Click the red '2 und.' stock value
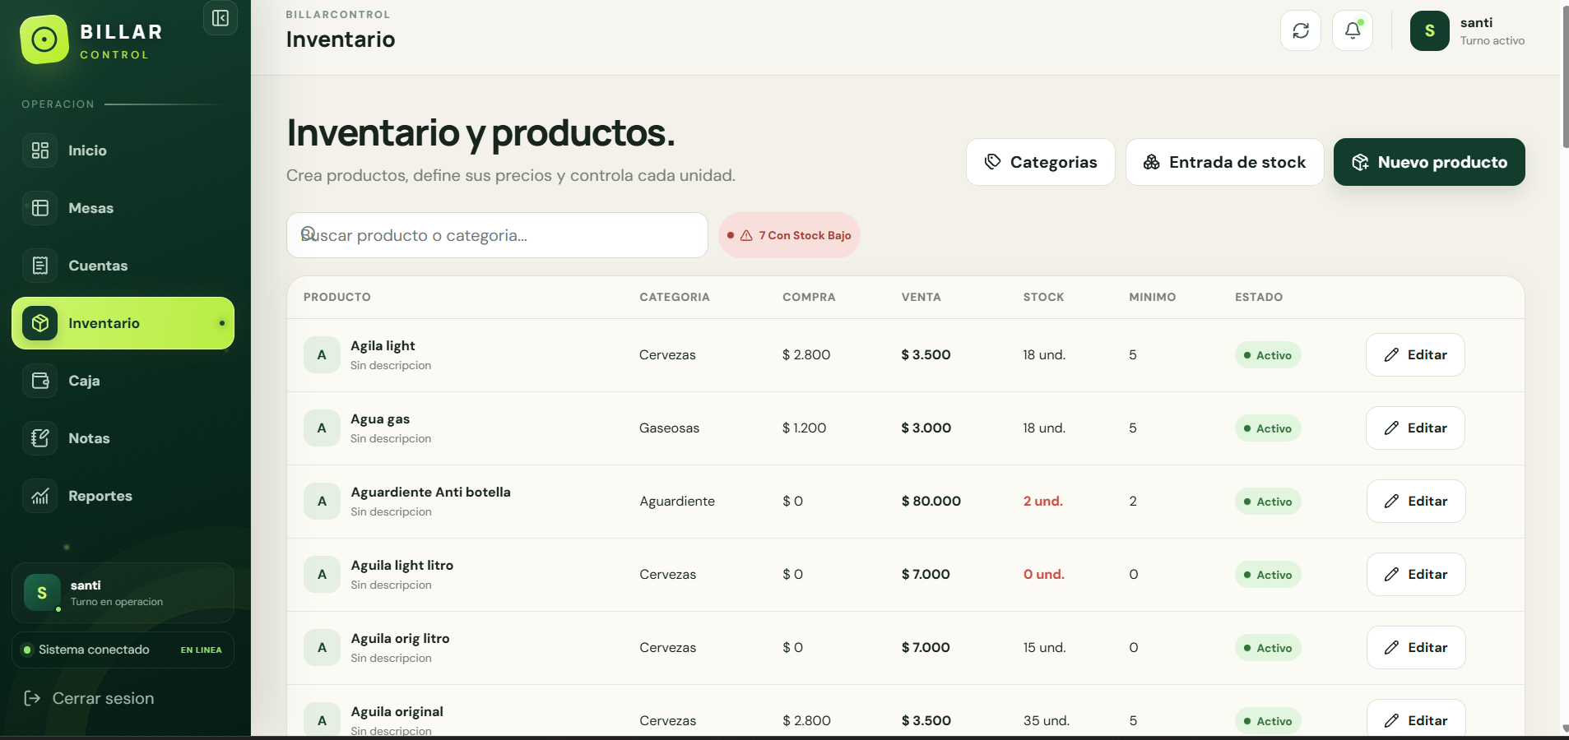The width and height of the screenshot is (1569, 740). [x=1043, y=502]
